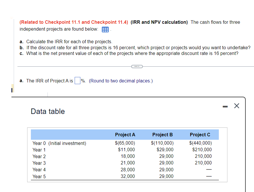Select the Project B column header

click(x=162, y=134)
